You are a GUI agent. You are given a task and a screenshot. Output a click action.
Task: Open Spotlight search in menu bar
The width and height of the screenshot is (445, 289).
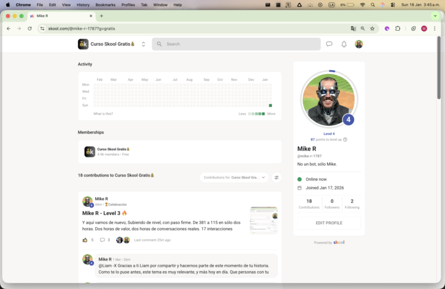click(x=373, y=5)
